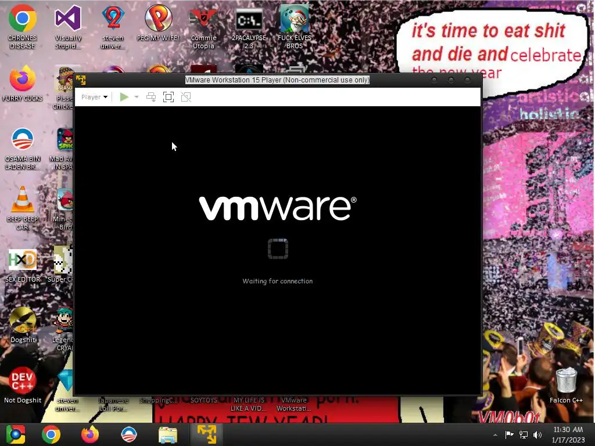Click Action Center flag tray icon
Viewport: 595px width, 446px height.
(509, 434)
